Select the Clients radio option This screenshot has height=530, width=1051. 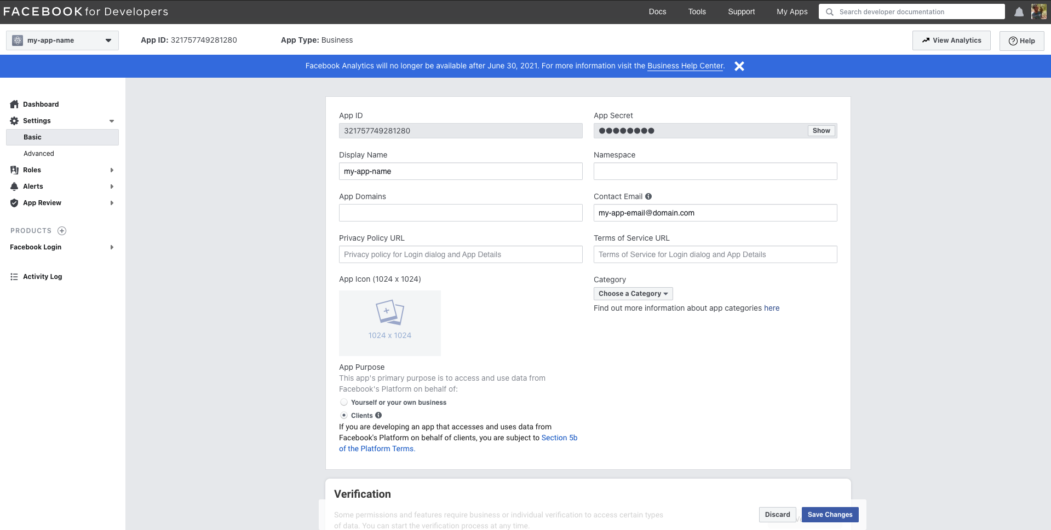tap(344, 415)
